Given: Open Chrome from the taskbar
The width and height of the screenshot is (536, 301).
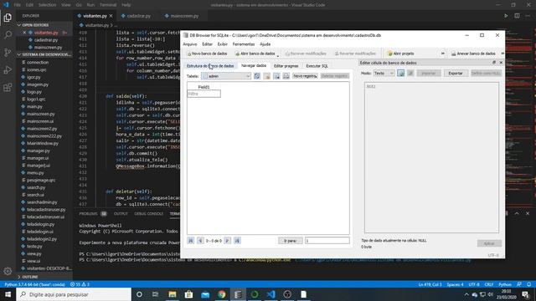Looking at the screenshot, I should coord(222,294).
